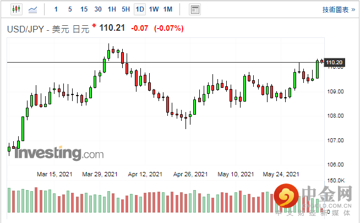Click the -0.07 price change value

click(140, 29)
